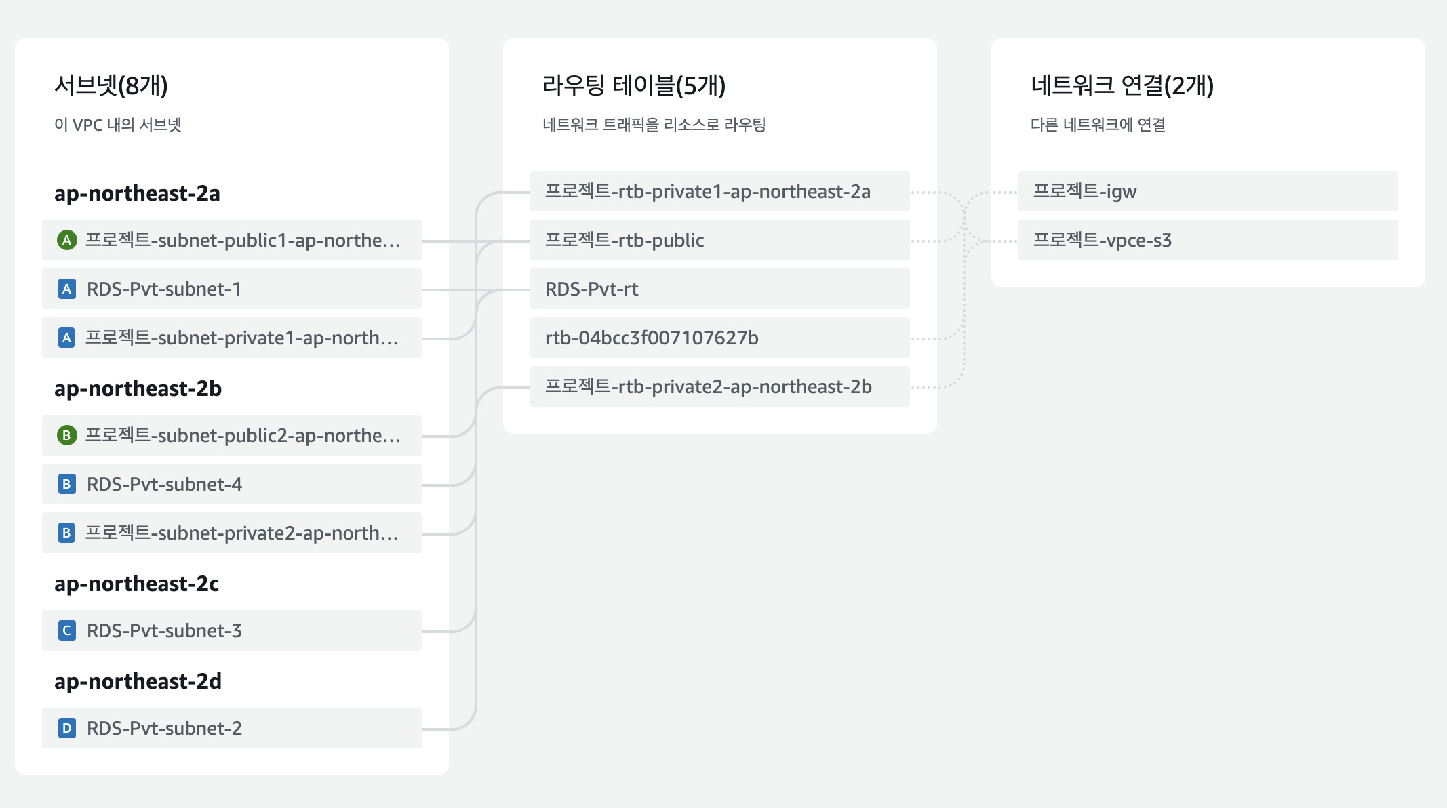Click blue B icon beside RDS-Pvt-subnet-4

pos(66,484)
